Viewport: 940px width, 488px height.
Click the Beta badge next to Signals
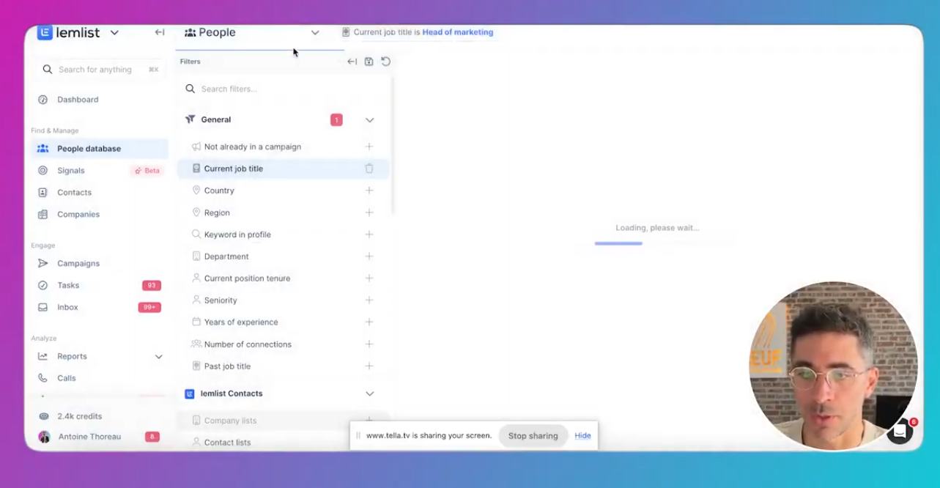(x=147, y=171)
